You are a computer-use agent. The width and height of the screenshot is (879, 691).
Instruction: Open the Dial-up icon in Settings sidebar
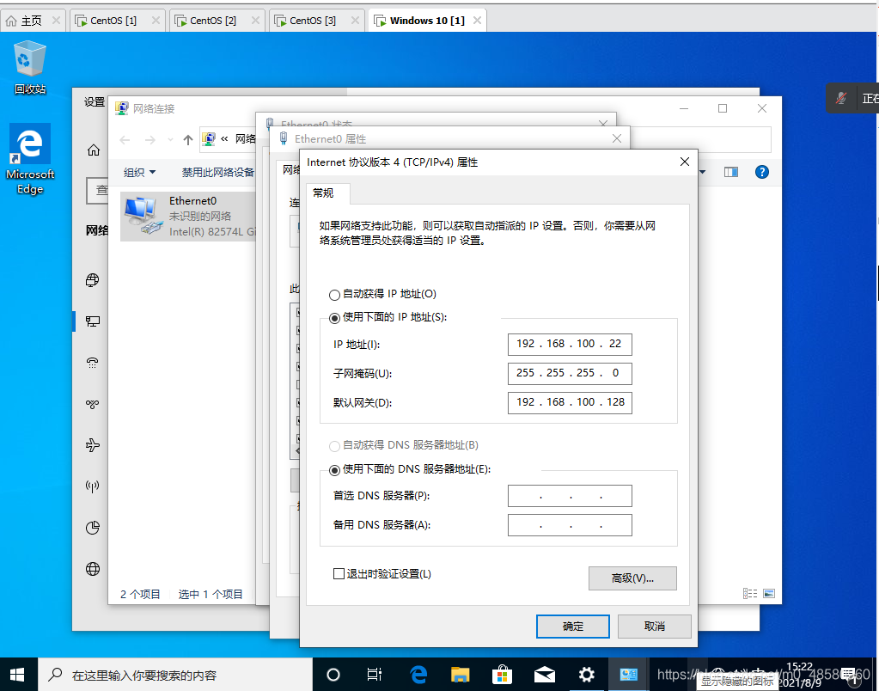click(93, 363)
